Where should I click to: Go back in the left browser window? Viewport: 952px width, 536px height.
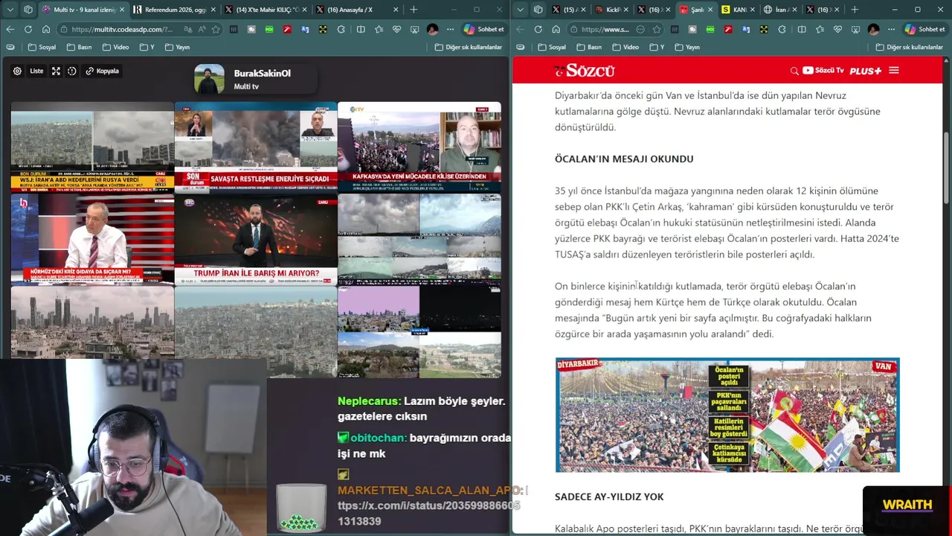tap(10, 29)
